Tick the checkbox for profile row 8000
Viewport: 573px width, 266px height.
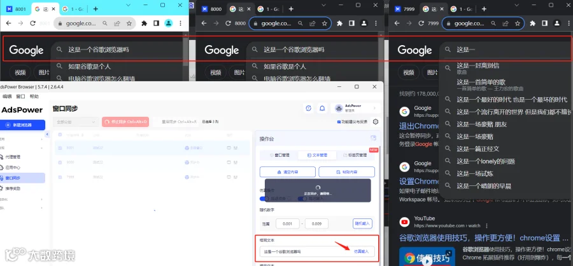60,163
